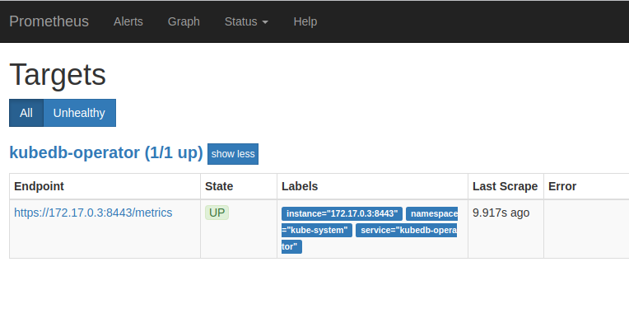Click the Prometheus brand logo text
The height and width of the screenshot is (332, 629).
pos(49,21)
